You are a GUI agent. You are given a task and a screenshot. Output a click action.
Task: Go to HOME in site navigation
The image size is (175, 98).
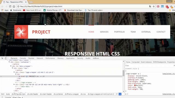(91, 32)
